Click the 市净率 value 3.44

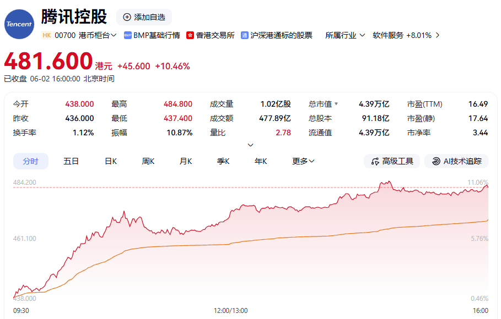pyautogui.click(x=481, y=133)
